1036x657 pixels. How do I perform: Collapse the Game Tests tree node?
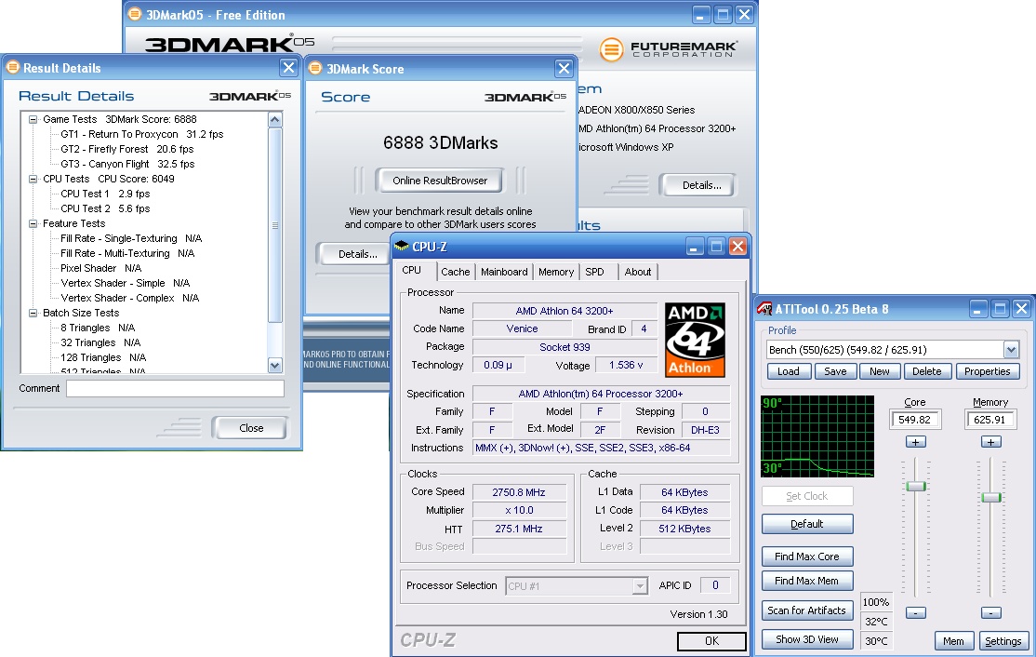tap(33, 120)
